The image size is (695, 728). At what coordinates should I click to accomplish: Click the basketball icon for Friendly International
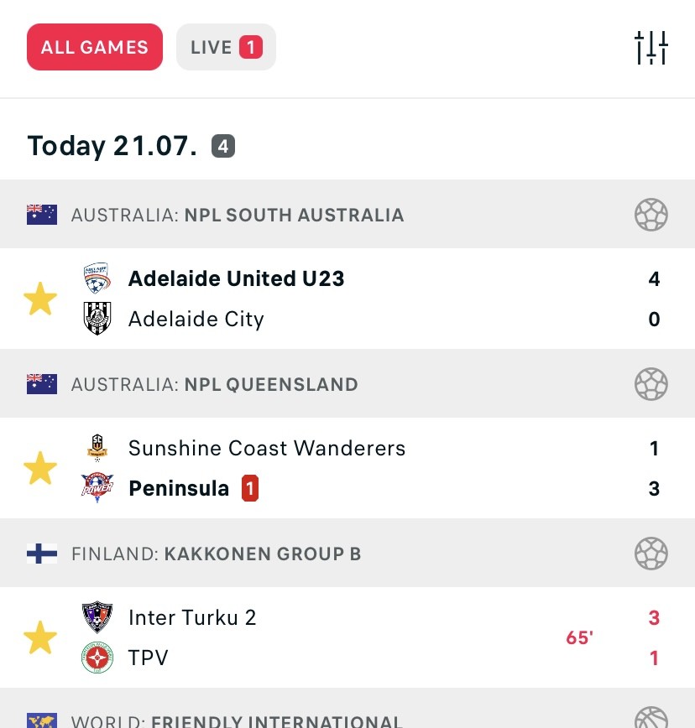coord(651,717)
